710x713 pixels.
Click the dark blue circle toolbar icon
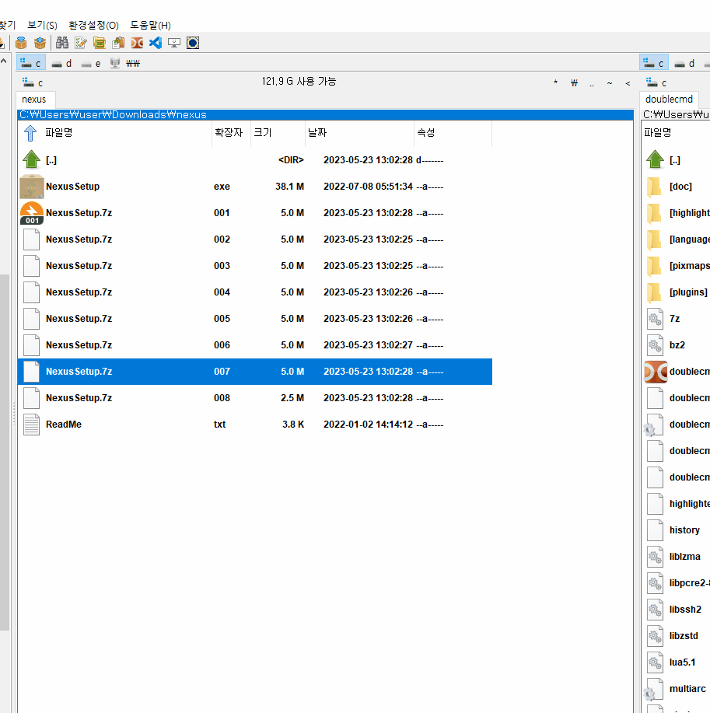[x=193, y=43]
